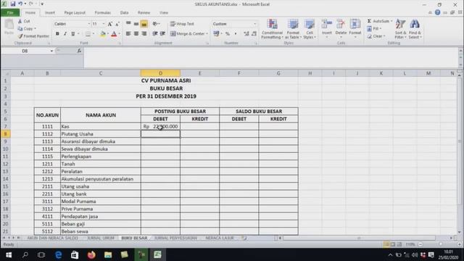Open the Custom number format dropdown

pyautogui.click(x=254, y=24)
